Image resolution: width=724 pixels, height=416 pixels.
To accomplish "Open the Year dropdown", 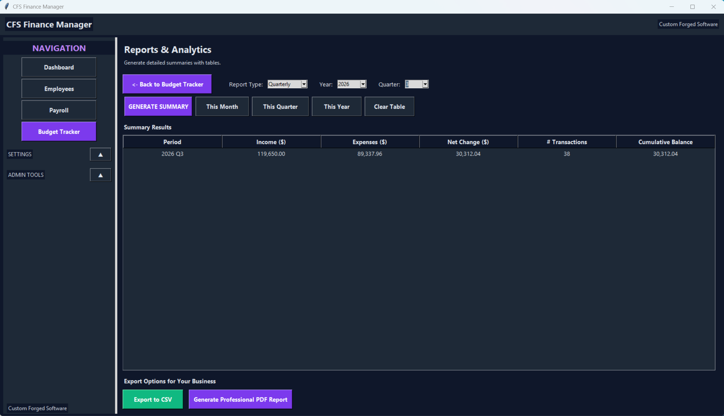I will pyautogui.click(x=363, y=84).
